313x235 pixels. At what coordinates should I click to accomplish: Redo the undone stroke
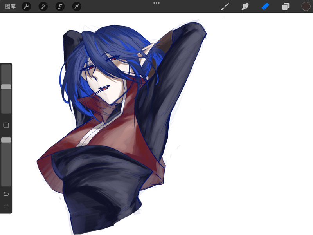(x=6, y=206)
